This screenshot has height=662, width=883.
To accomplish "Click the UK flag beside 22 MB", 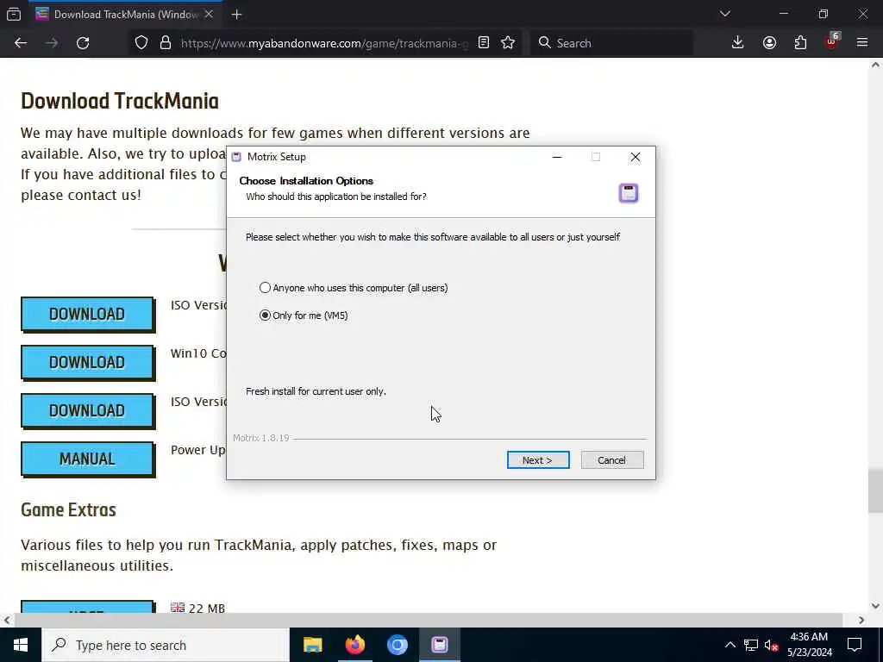I will 178,608.
